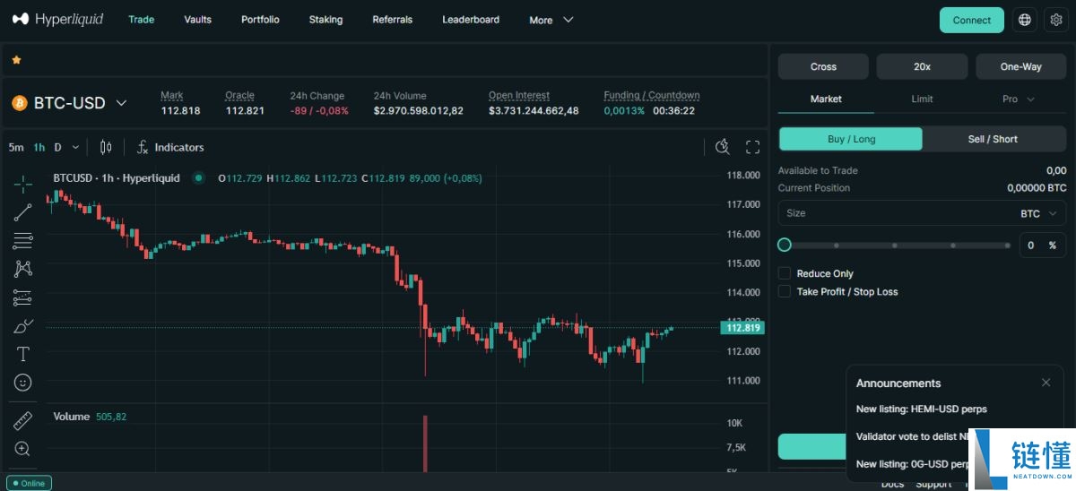The height and width of the screenshot is (491, 1076).
Task: Check the Reduce Only checkbox
Action: pyautogui.click(x=785, y=273)
